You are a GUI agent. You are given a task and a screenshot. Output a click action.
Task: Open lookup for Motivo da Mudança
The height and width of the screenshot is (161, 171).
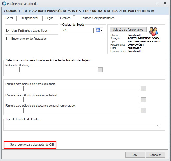pos(100,70)
